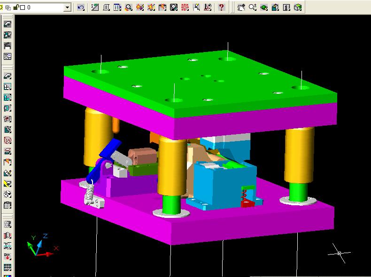Select layer name "0" in layer box
This screenshot has width=371, height=277.
[x=29, y=7]
